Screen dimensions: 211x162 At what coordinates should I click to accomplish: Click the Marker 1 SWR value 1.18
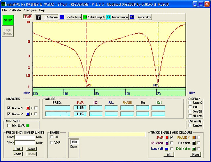click(80, 108)
